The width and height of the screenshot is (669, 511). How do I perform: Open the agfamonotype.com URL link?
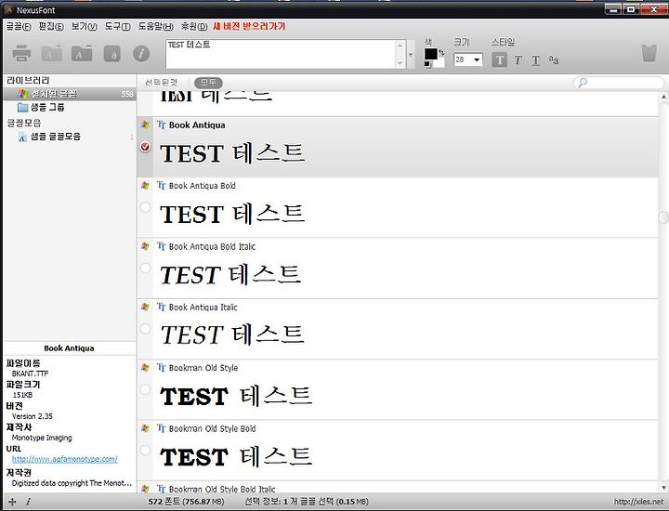coord(64,459)
